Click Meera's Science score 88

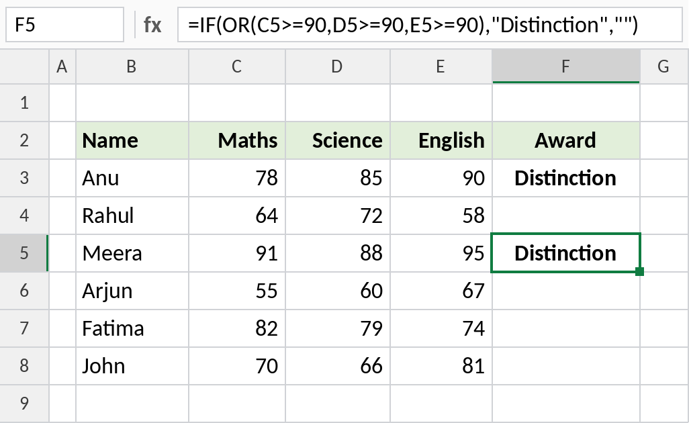338,253
